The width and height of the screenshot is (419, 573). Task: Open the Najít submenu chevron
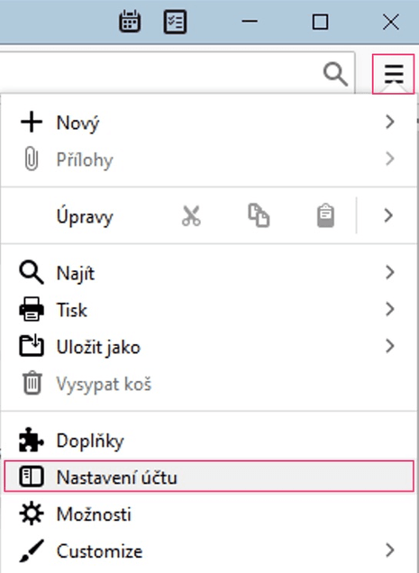(390, 272)
